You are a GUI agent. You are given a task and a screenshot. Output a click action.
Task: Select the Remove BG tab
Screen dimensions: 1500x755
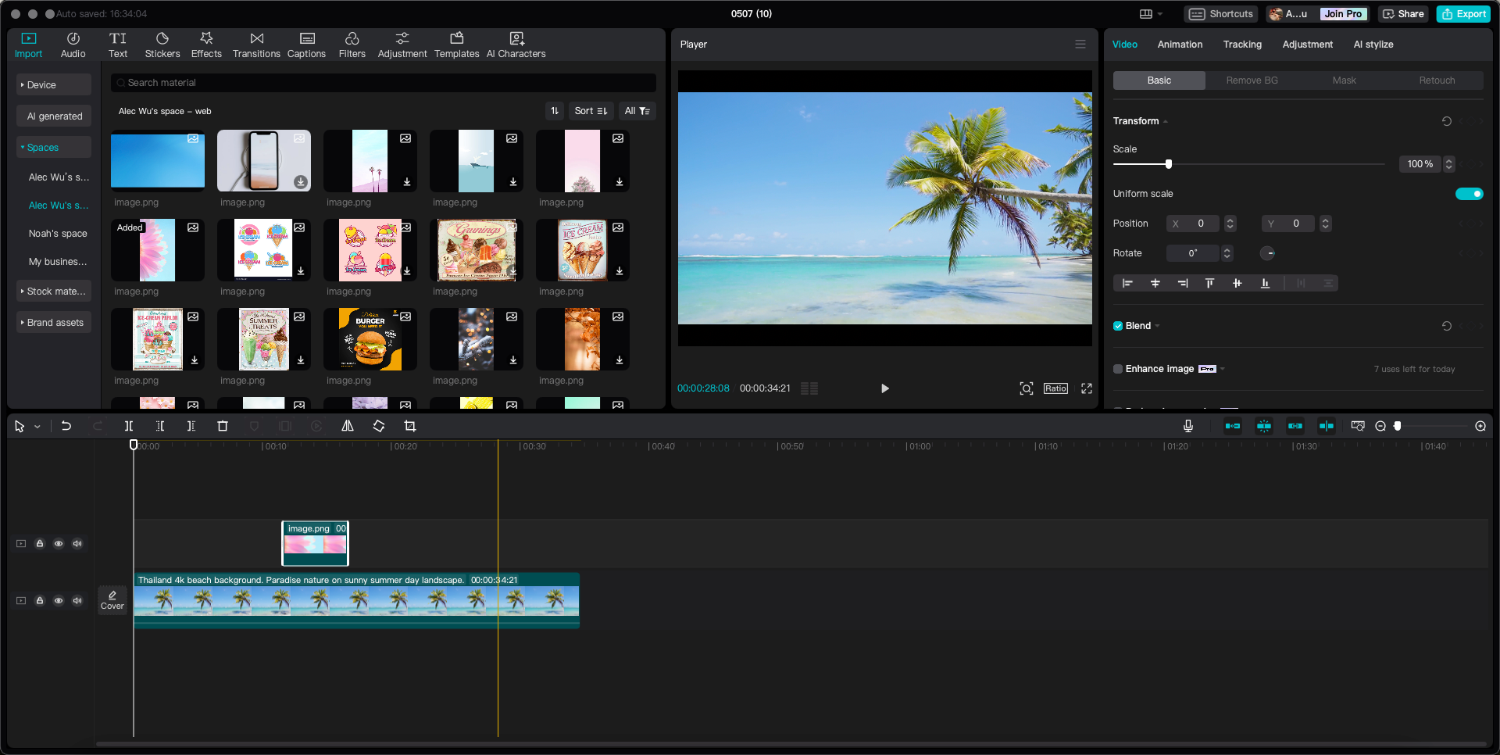tap(1252, 81)
